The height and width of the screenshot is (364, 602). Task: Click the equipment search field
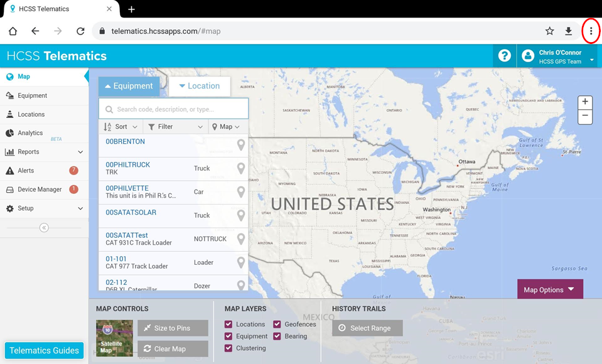pyautogui.click(x=173, y=108)
